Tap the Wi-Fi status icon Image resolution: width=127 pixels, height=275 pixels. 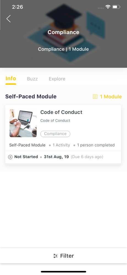click(x=108, y=7)
